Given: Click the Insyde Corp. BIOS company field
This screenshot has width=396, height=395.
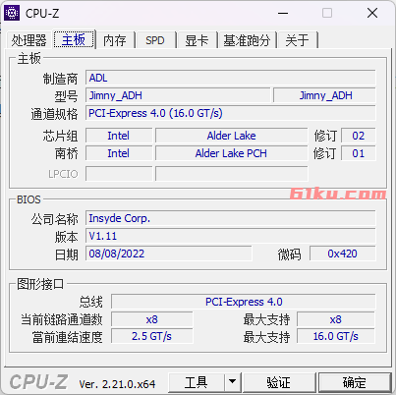Looking at the screenshot, I should pos(231,218).
